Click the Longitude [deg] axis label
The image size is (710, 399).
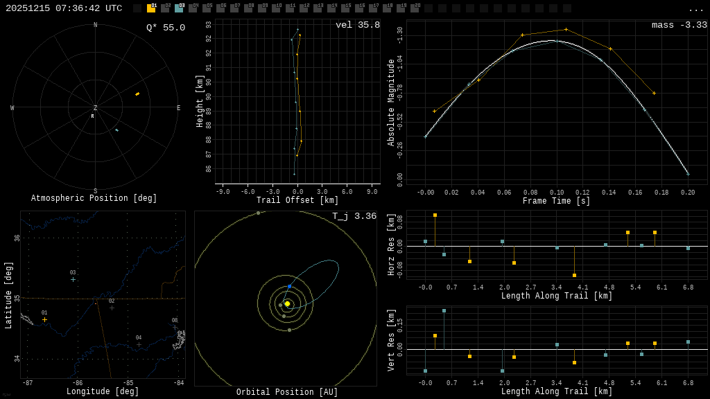103,391
